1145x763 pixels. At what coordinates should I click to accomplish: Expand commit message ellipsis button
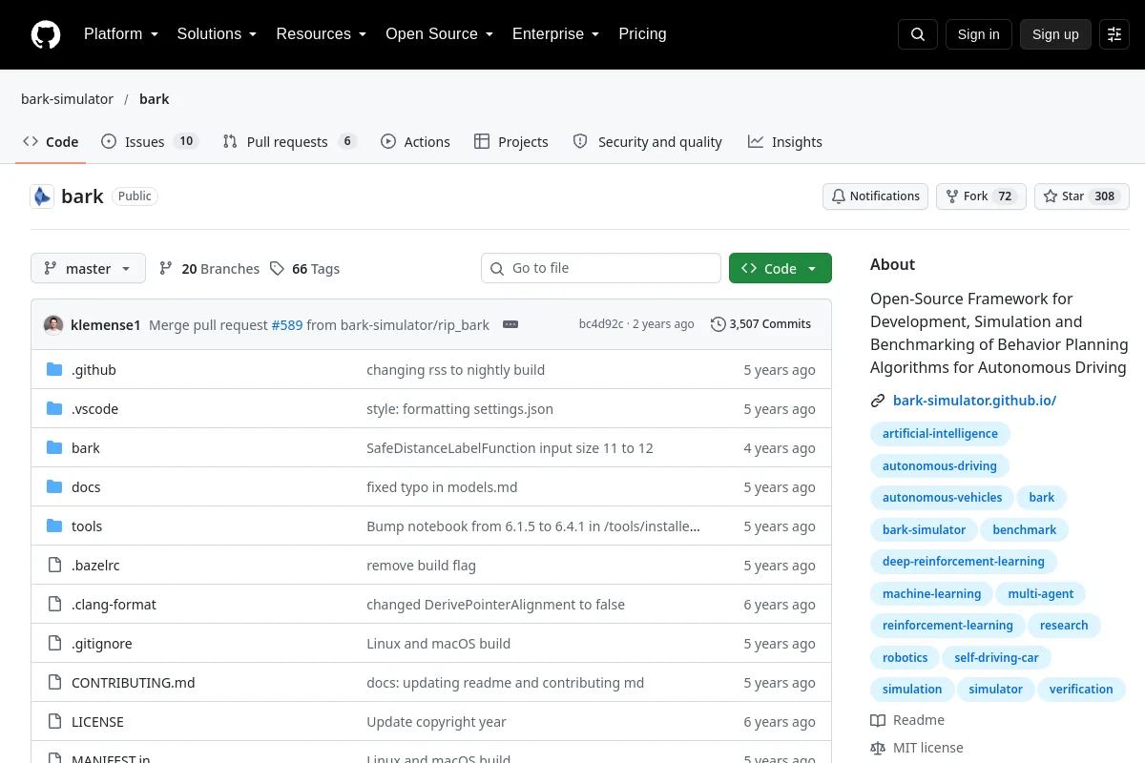[x=510, y=324]
